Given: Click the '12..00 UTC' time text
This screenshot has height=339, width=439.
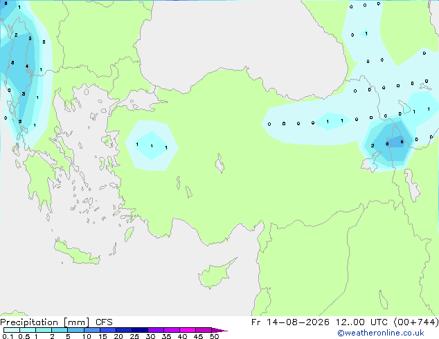Looking at the screenshot, I should pyautogui.click(x=361, y=322).
